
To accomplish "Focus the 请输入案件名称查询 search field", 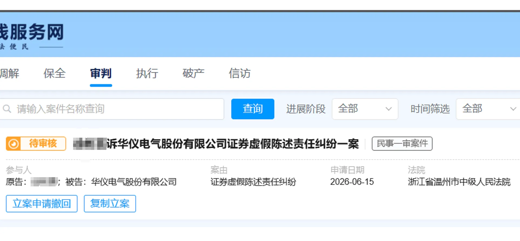I will coord(112,109).
